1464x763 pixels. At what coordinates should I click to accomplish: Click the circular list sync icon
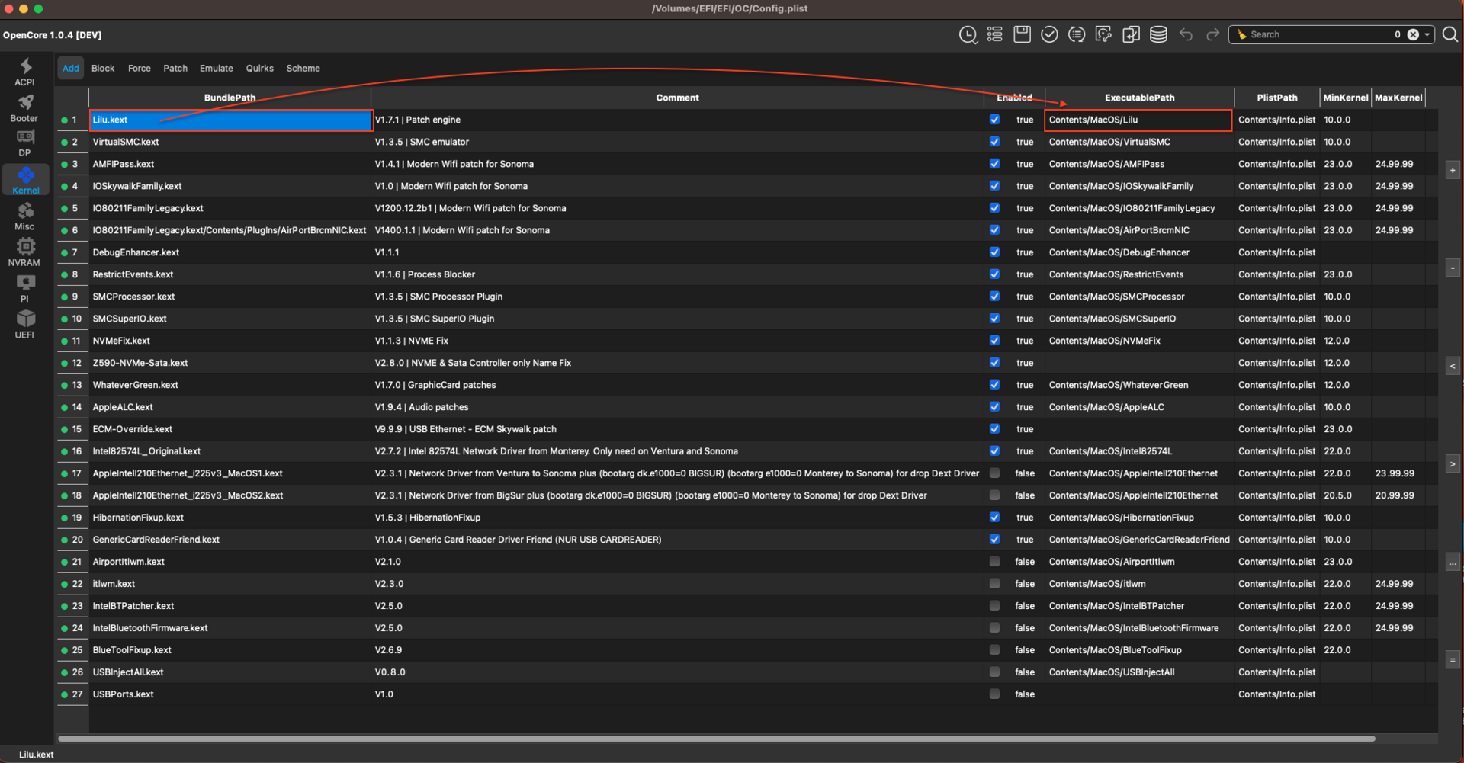coord(1077,34)
